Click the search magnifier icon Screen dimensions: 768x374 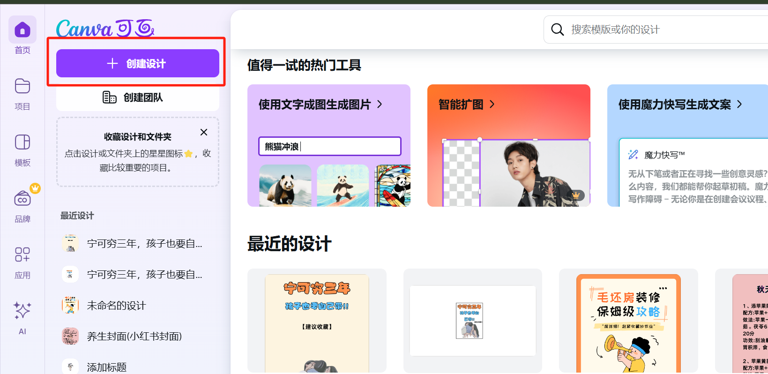pos(557,30)
